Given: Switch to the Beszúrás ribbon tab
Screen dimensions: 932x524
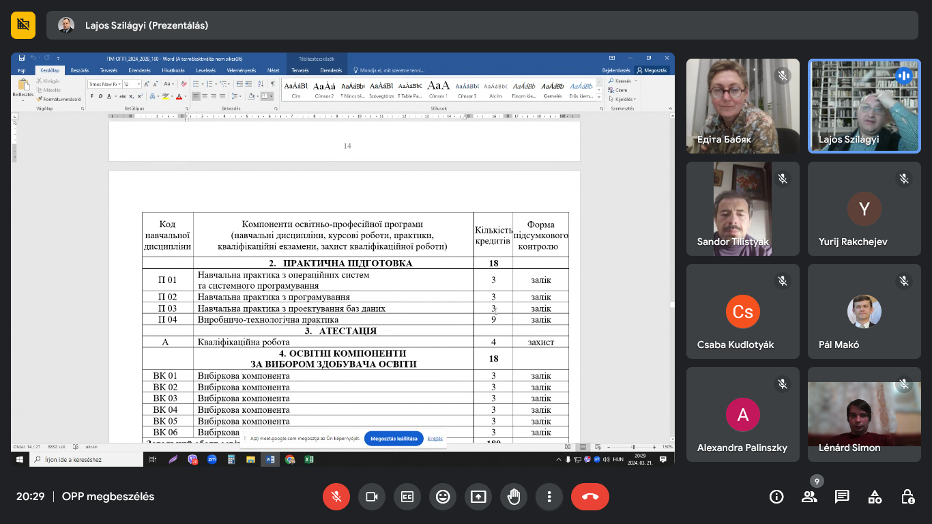Looking at the screenshot, I should 80,70.
